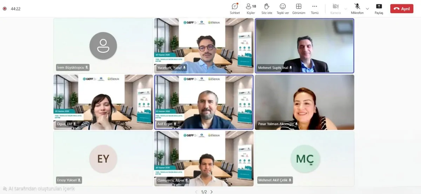Open the Tümü more options menu
This screenshot has height=194, width=421.
315,9
